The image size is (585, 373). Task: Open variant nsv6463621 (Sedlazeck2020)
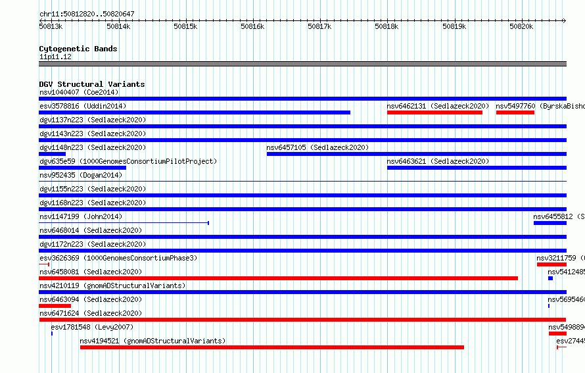click(477, 168)
